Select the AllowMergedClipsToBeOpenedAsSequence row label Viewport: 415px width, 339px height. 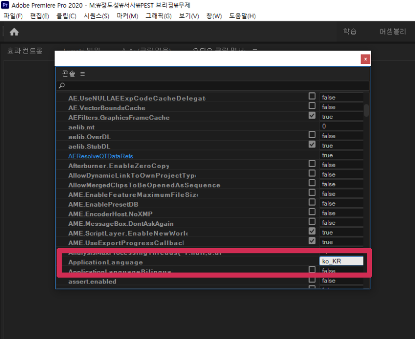144,185
